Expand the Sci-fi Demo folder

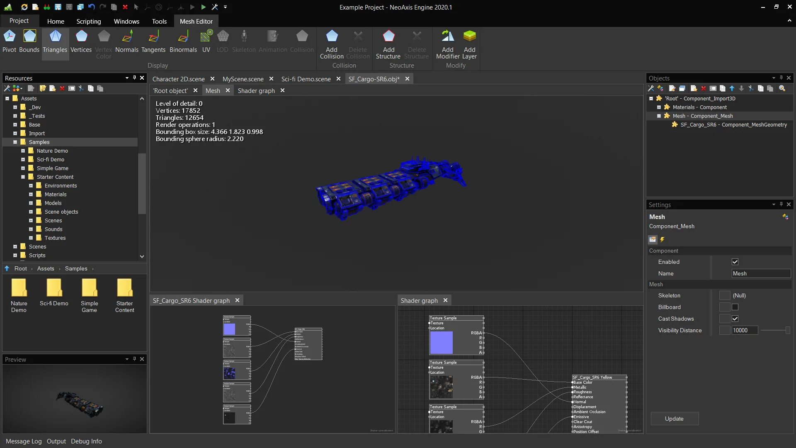(23, 160)
